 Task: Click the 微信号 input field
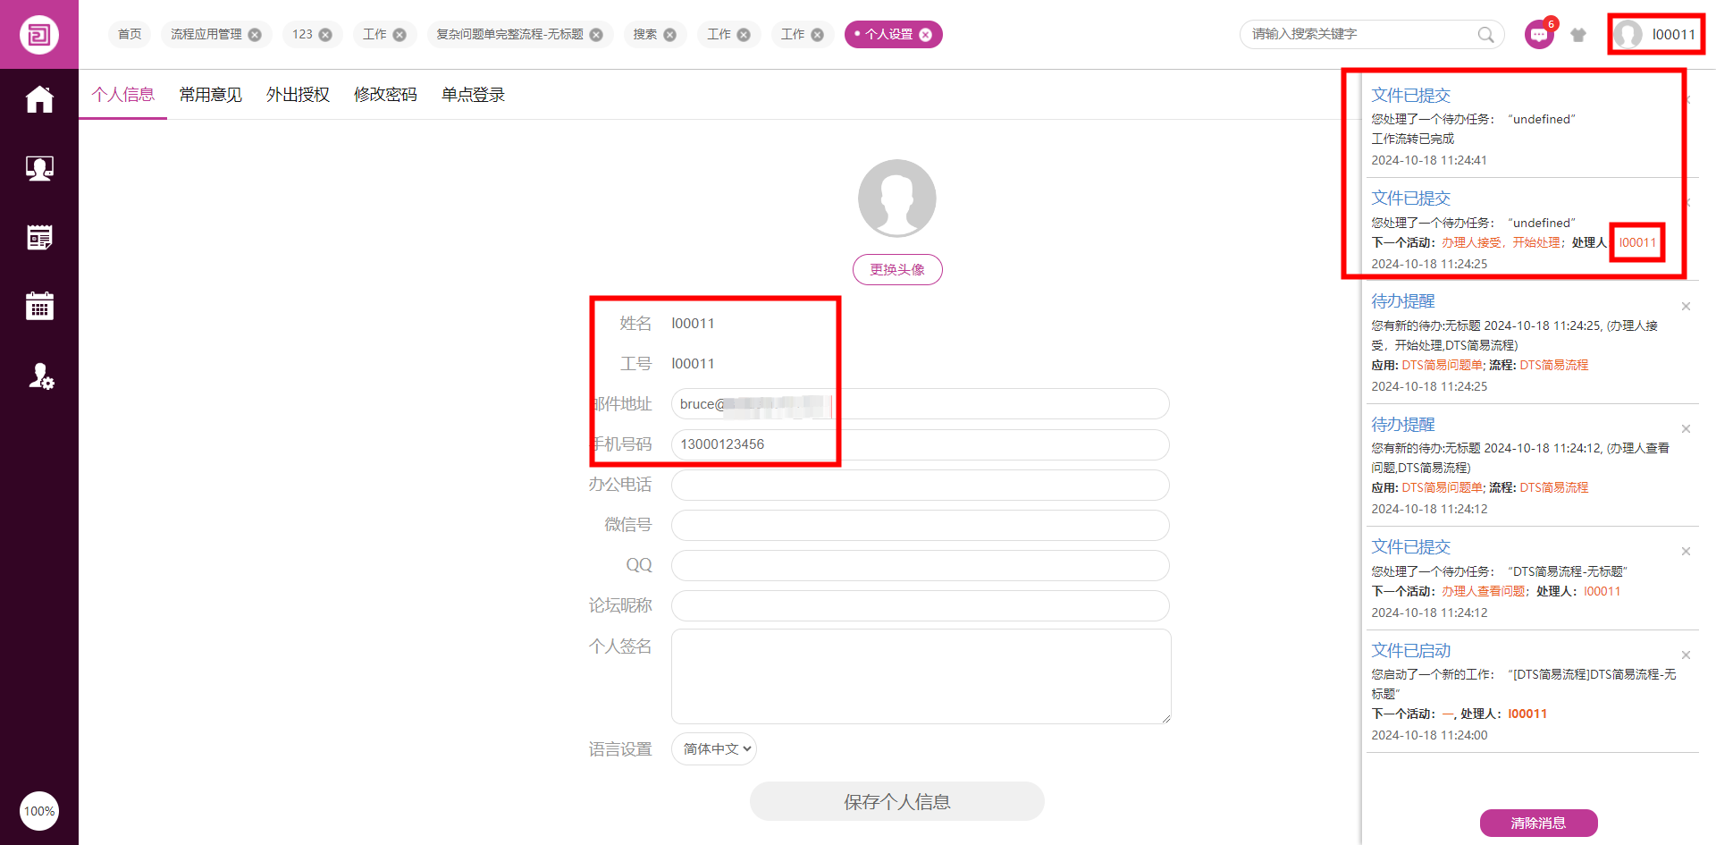tap(920, 525)
